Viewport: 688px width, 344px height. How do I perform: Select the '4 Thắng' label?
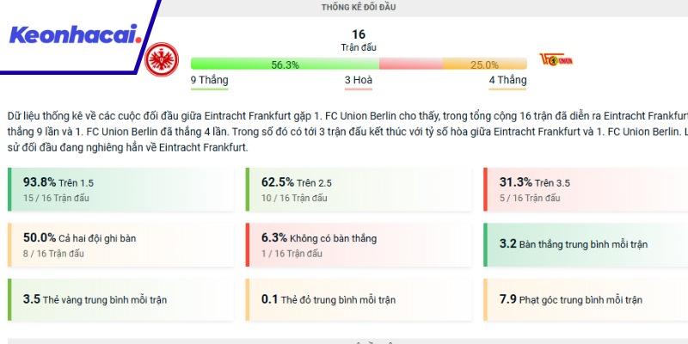click(507, 81)
